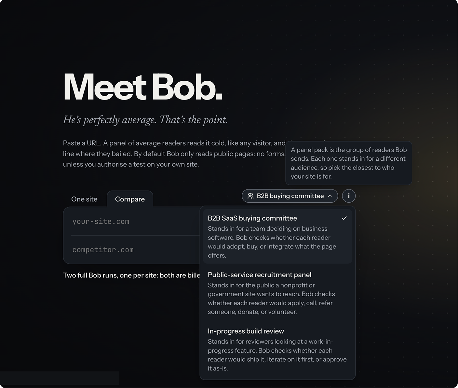Click the italic tagline about perfectly average
The height and width of the screenshot is (388, 458).
pos(145,120)
